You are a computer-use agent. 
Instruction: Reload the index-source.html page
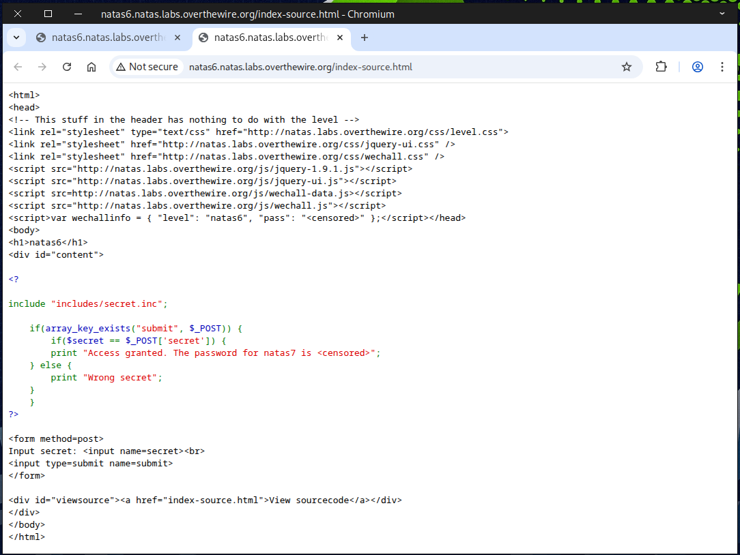coord(67,67)
